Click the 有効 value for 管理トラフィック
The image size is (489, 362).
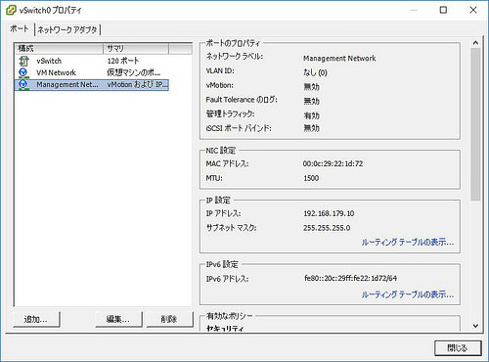pos(311,115)
